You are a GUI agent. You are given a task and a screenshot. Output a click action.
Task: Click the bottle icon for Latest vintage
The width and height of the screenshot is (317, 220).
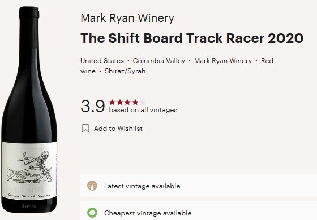coord(92,186)
